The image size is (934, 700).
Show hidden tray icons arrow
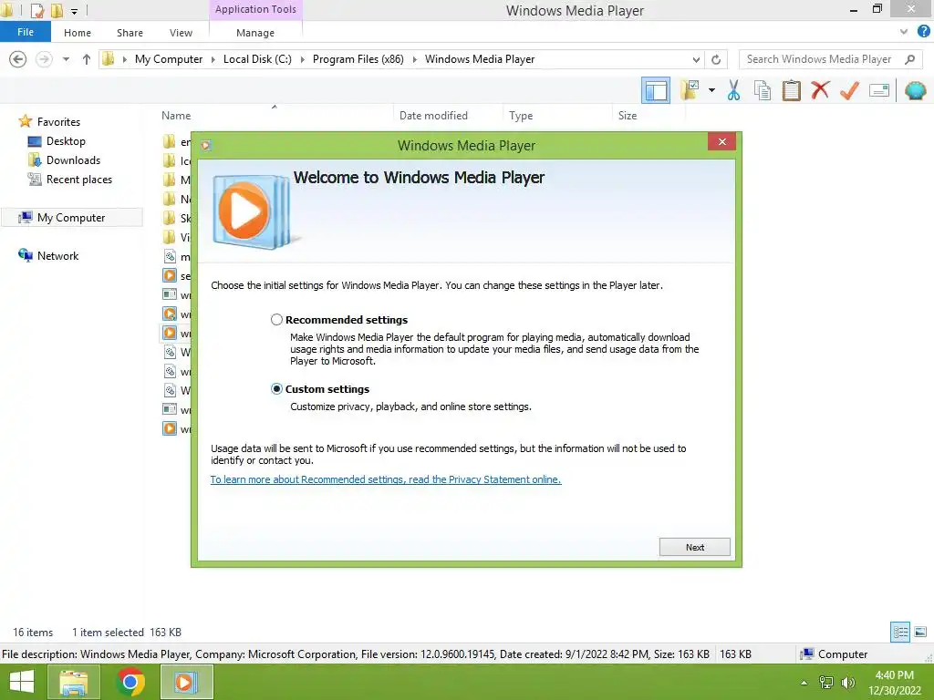[x=804, y=683]
